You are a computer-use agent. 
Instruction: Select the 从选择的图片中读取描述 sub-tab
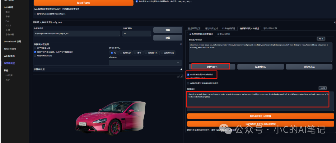pyautogui.click(x=201, y=34)
